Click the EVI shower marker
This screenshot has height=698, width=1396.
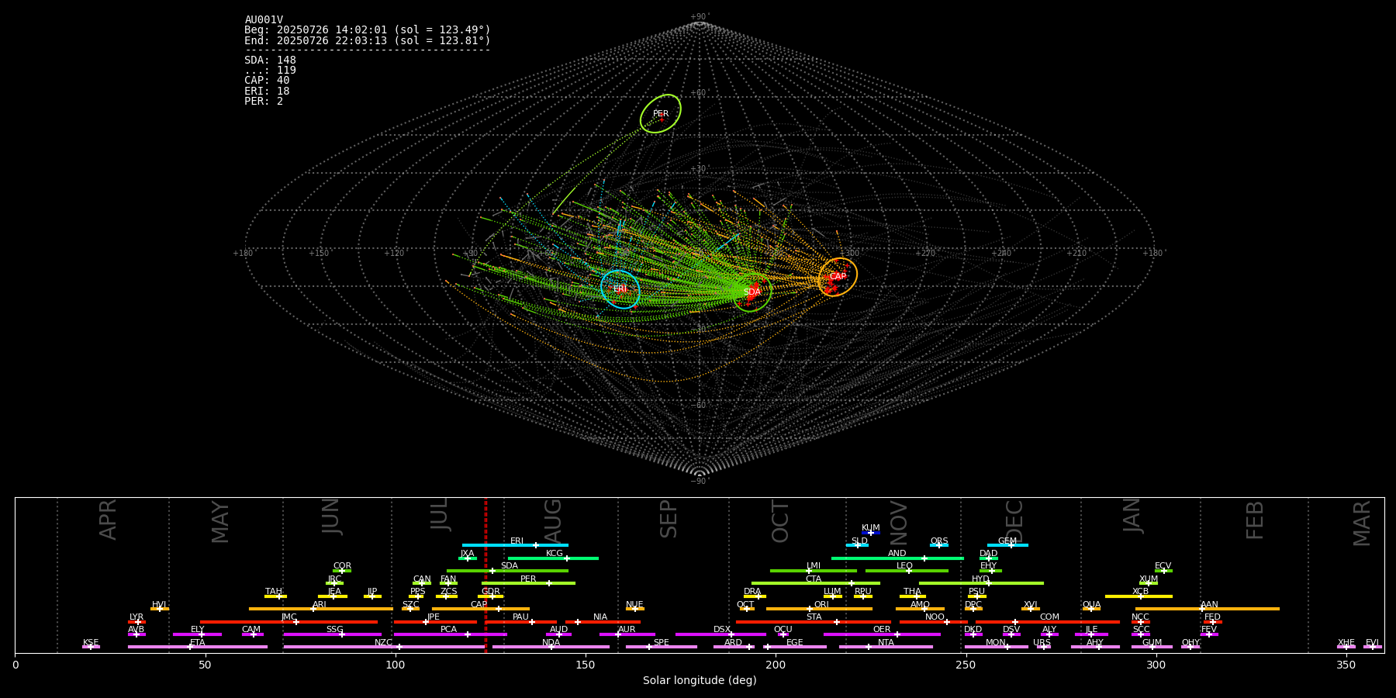click(1373, 647)
